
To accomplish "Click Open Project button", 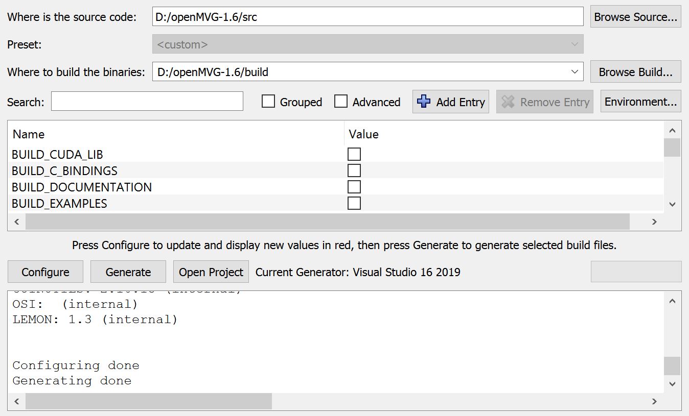I will pos(211,272).
